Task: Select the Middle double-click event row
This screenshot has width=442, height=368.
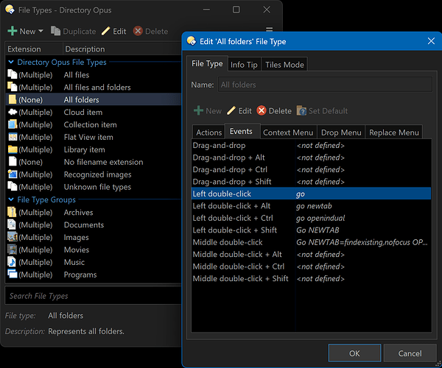Action: click(311, 242)
